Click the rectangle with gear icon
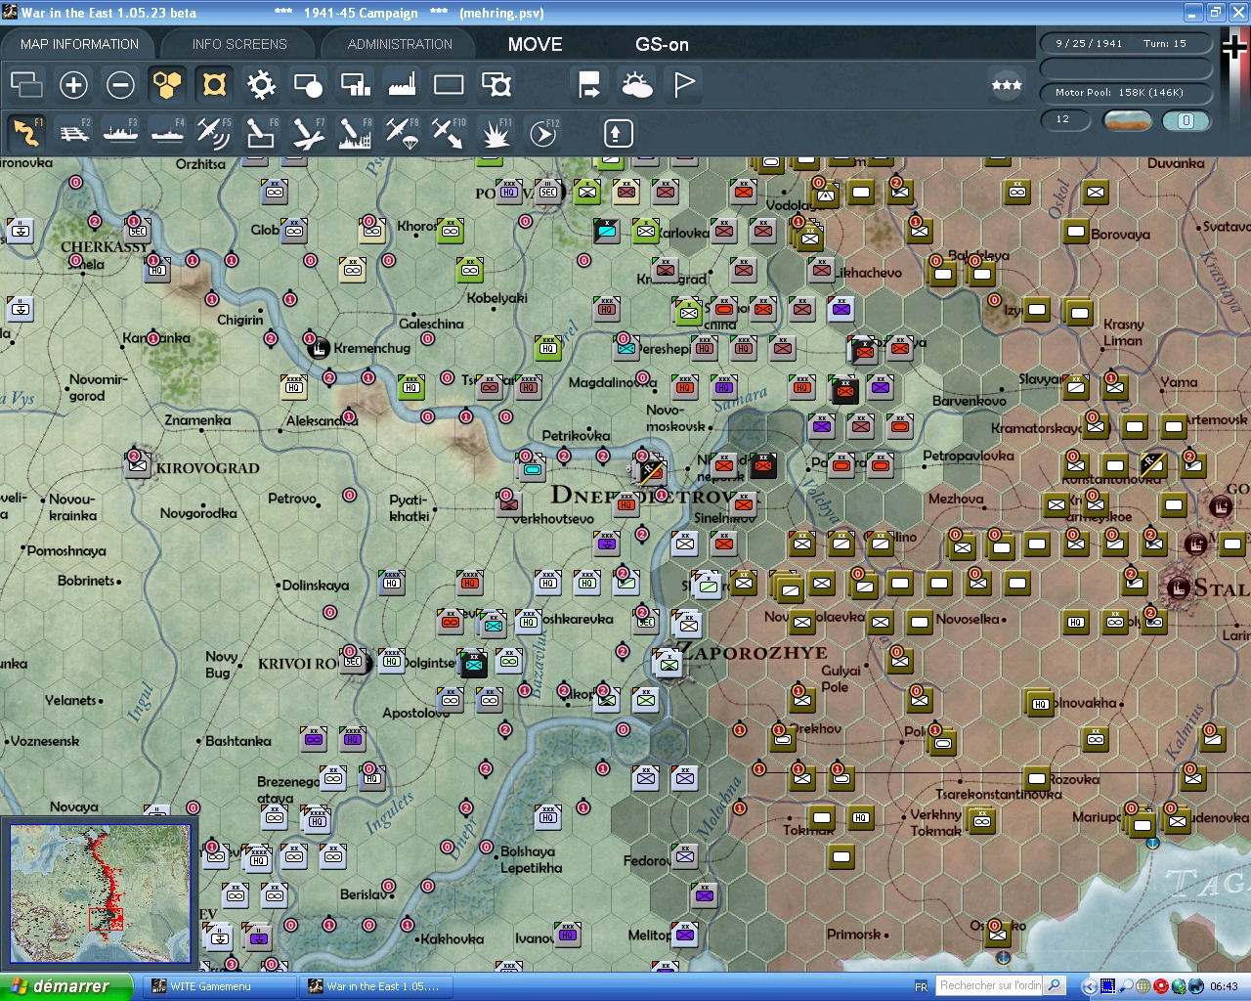Screen dimensions: 1251x1001 496,85
